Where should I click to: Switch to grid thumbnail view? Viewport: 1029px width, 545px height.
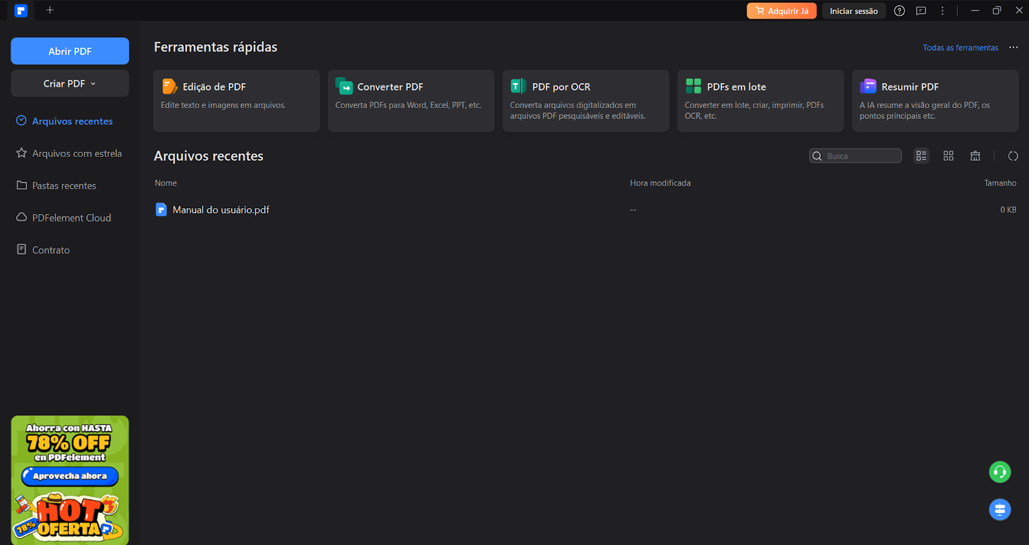(948, 156)
